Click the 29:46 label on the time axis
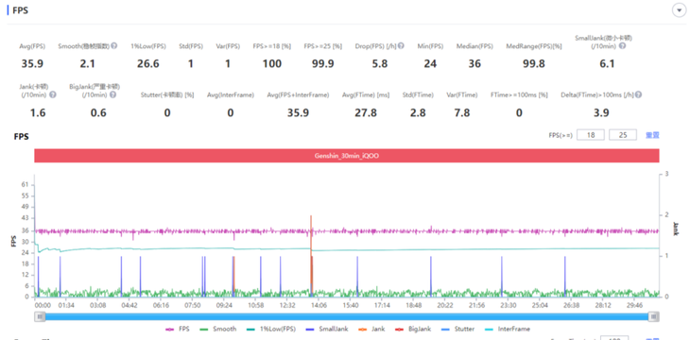Image resolution: width=690 pixels, height=340 pixels. (634, 305)
